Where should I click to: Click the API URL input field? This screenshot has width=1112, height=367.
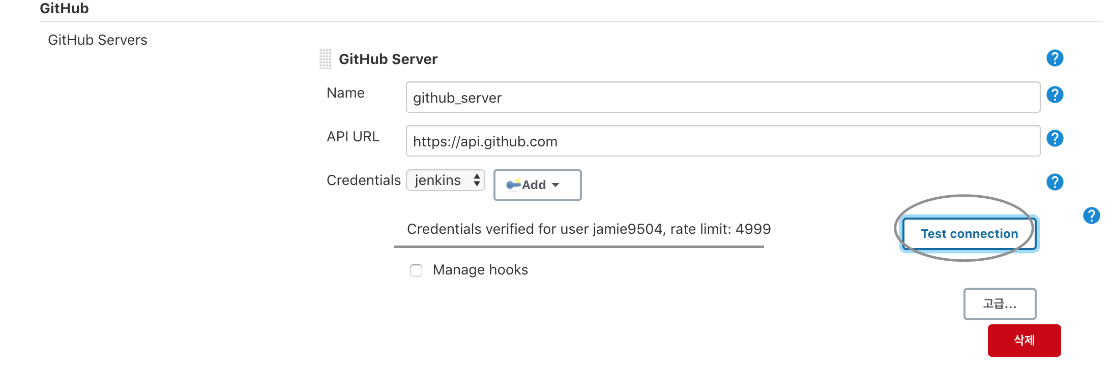tap(723, 141)
